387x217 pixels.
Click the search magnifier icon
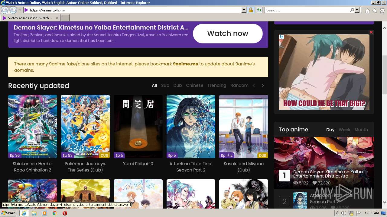(x=352, y=10)
